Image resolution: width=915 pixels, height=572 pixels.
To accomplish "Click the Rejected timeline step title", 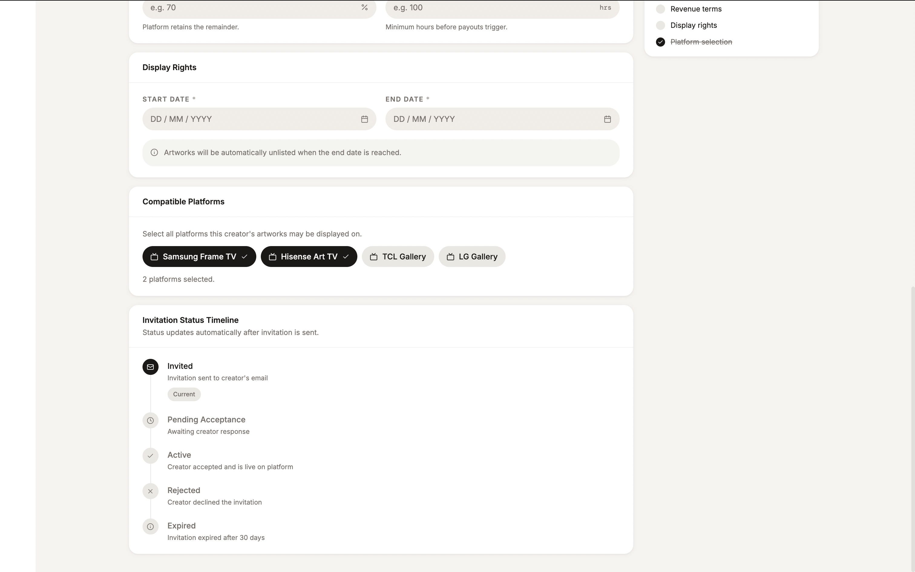I will coord(184,490).
